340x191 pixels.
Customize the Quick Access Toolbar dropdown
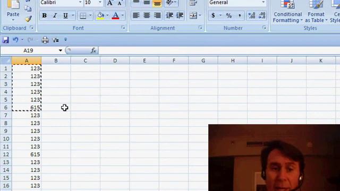coord(65,40)
